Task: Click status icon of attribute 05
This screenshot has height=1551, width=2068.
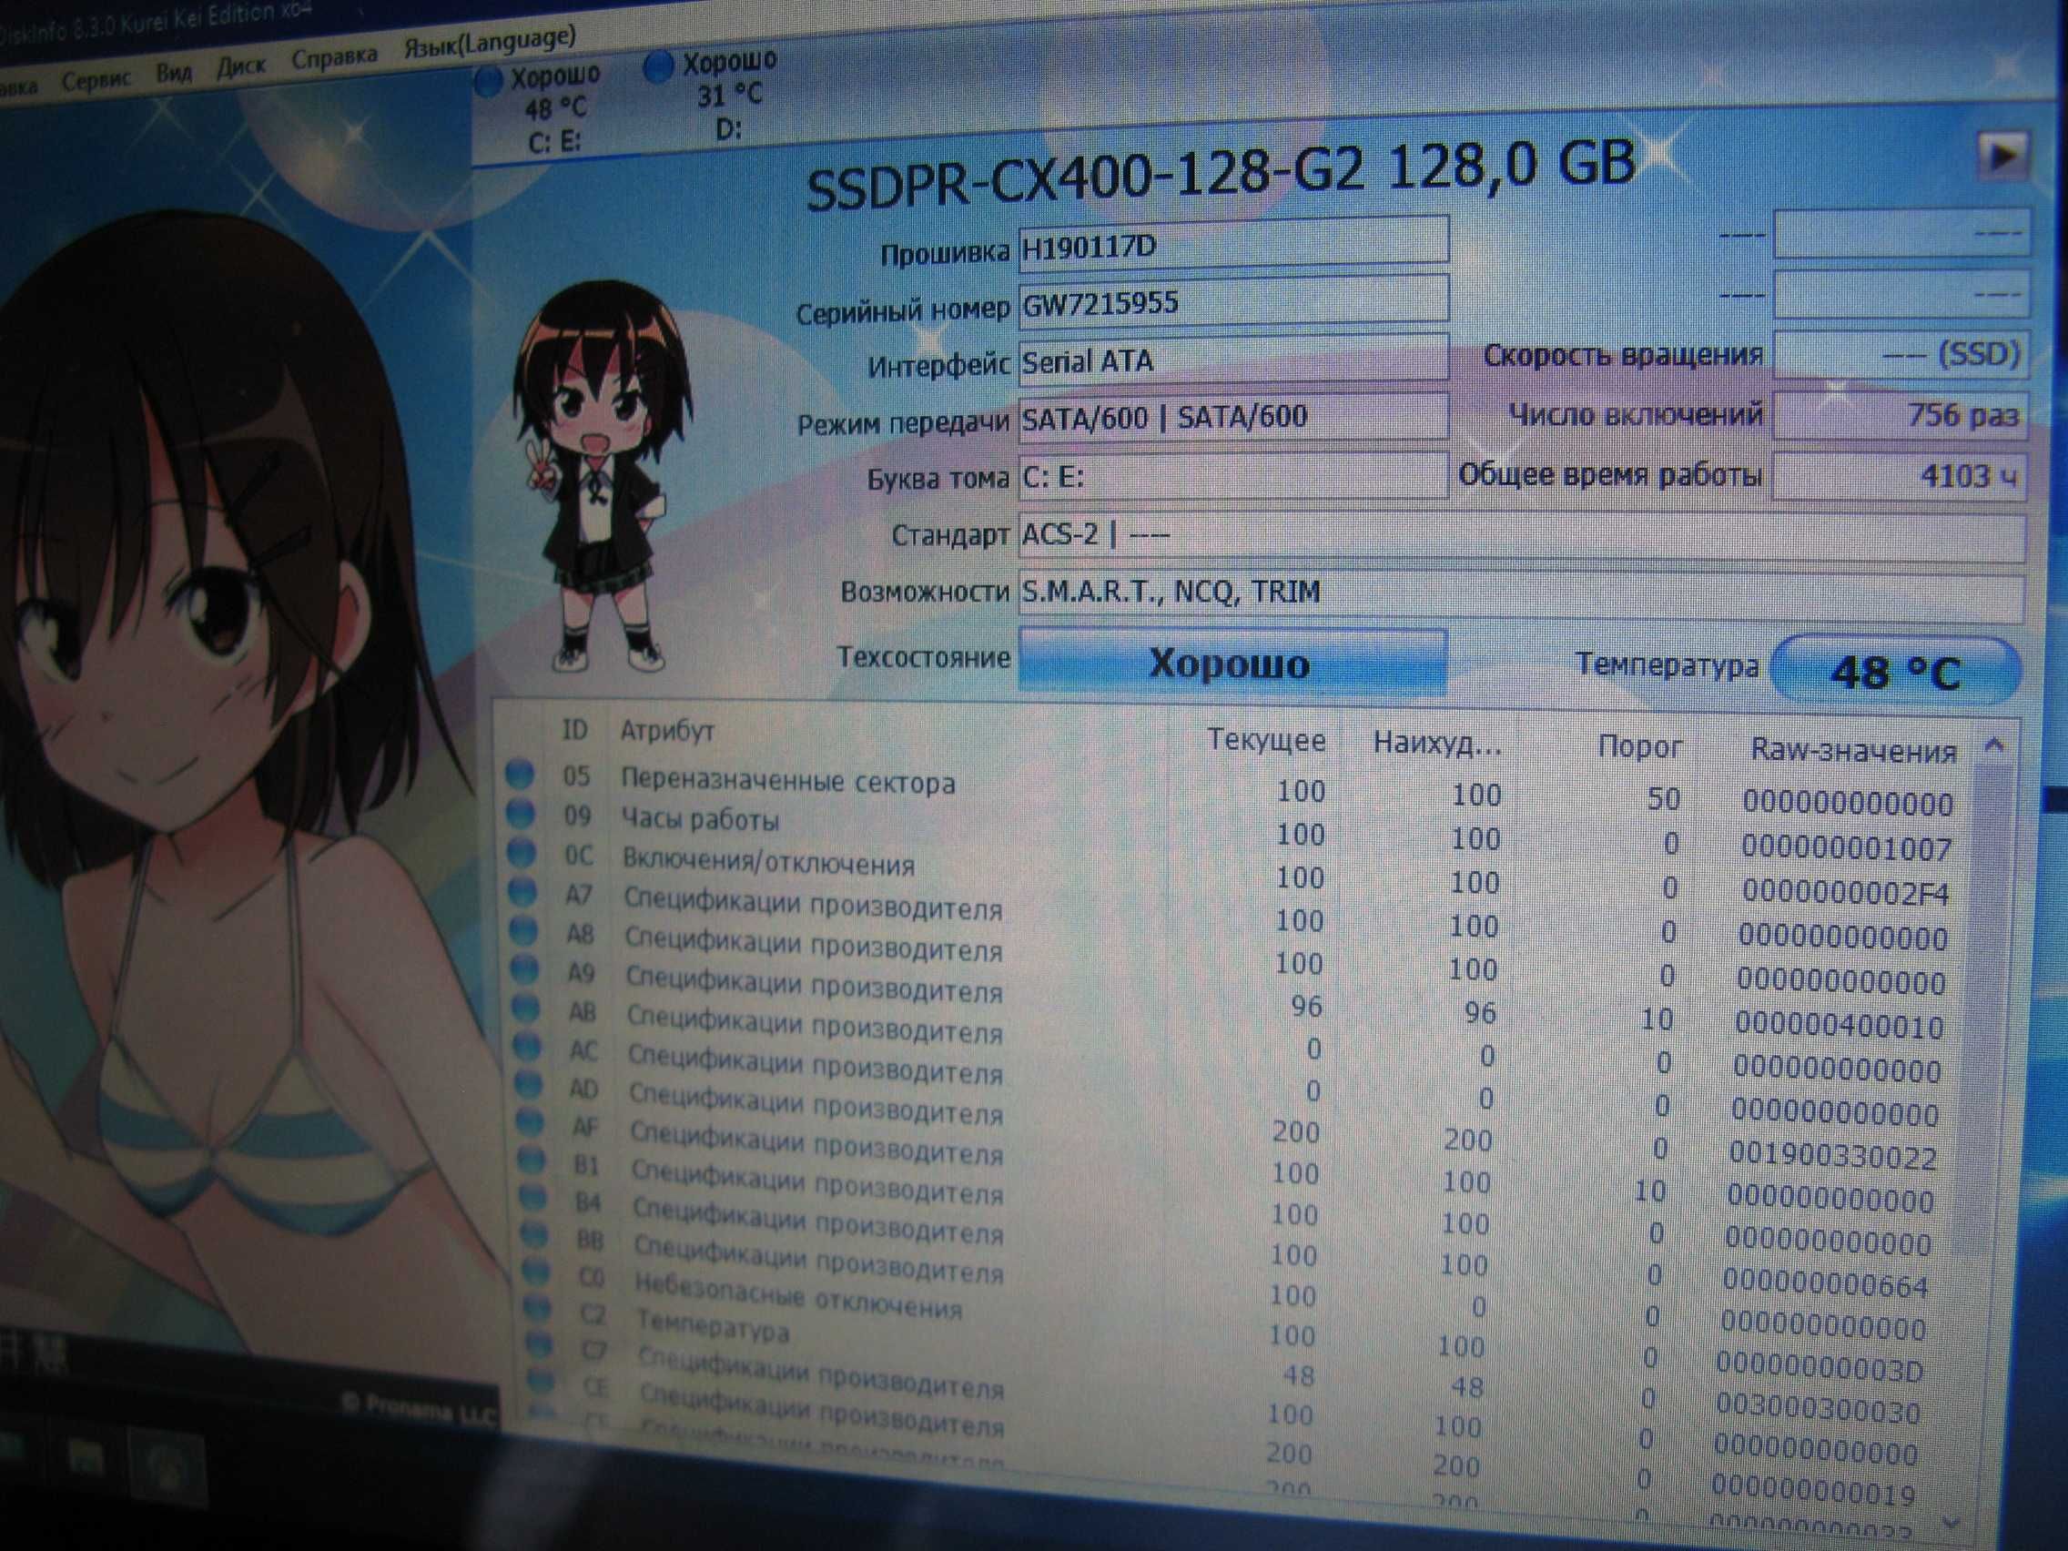Action: point(519,774)
